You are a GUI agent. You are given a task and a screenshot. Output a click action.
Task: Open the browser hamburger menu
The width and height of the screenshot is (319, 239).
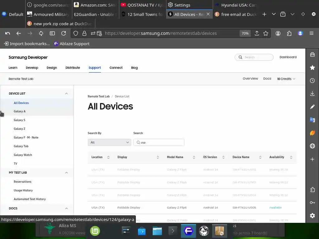pos(311,33)
